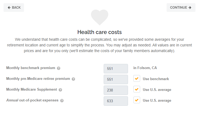This screenshot has height=116, width=199.
Task: Open help icon for pre-Medicare retiree premium
Action: point(73,79)
